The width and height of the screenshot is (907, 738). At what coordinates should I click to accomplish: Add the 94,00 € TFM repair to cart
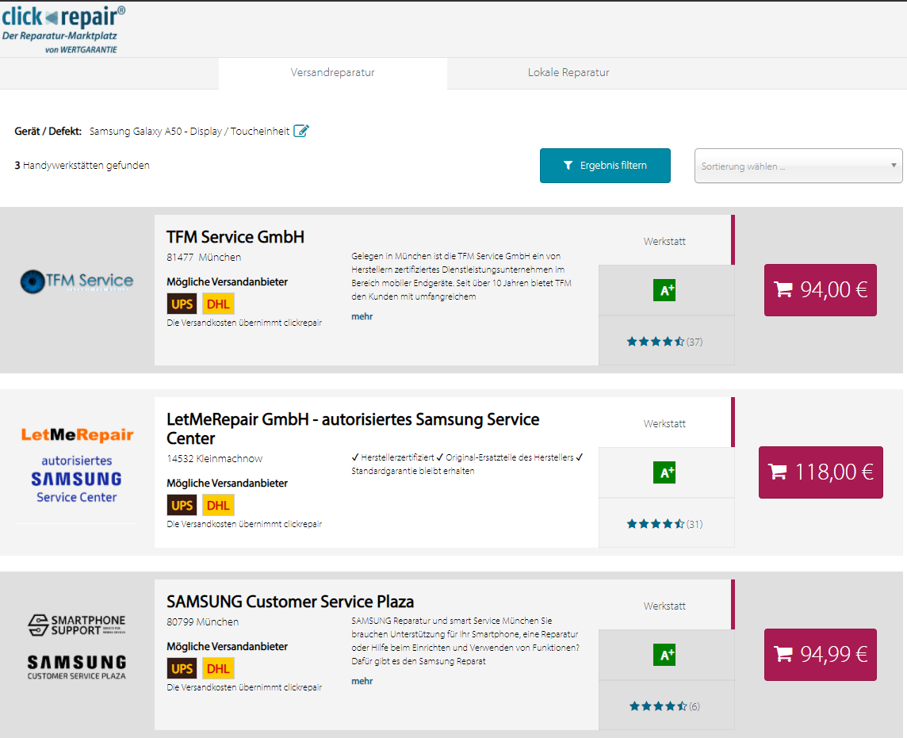pyautogui.click(x=821, y=290)
